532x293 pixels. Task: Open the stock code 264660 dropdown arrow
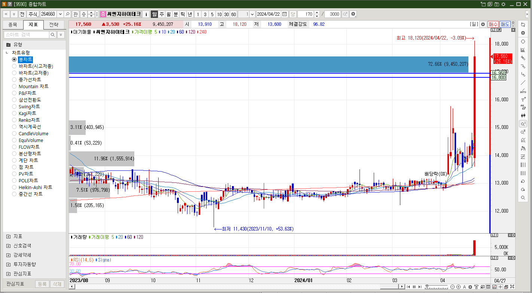coord(60,14)
